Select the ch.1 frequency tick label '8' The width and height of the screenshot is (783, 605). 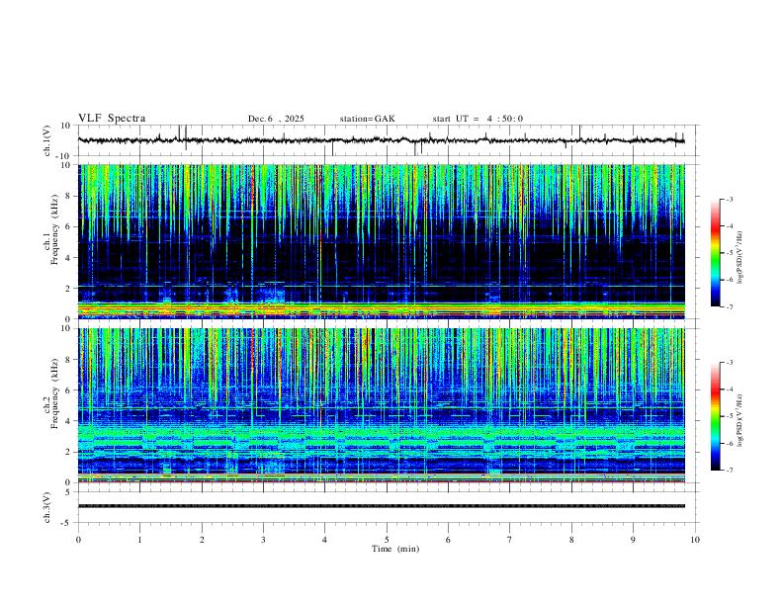tap(69, 196)
